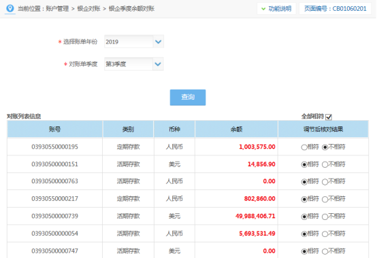
Task: Click account number 03930500000151
Action: 55,164
